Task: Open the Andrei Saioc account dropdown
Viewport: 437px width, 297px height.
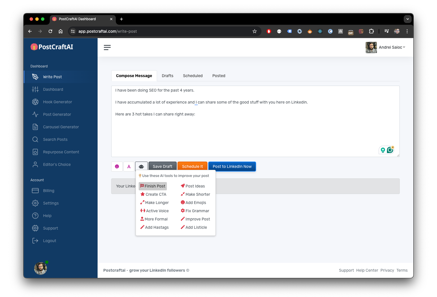Action: point(392,47)
